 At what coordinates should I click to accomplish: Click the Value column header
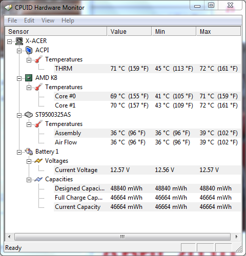point(129,31)
